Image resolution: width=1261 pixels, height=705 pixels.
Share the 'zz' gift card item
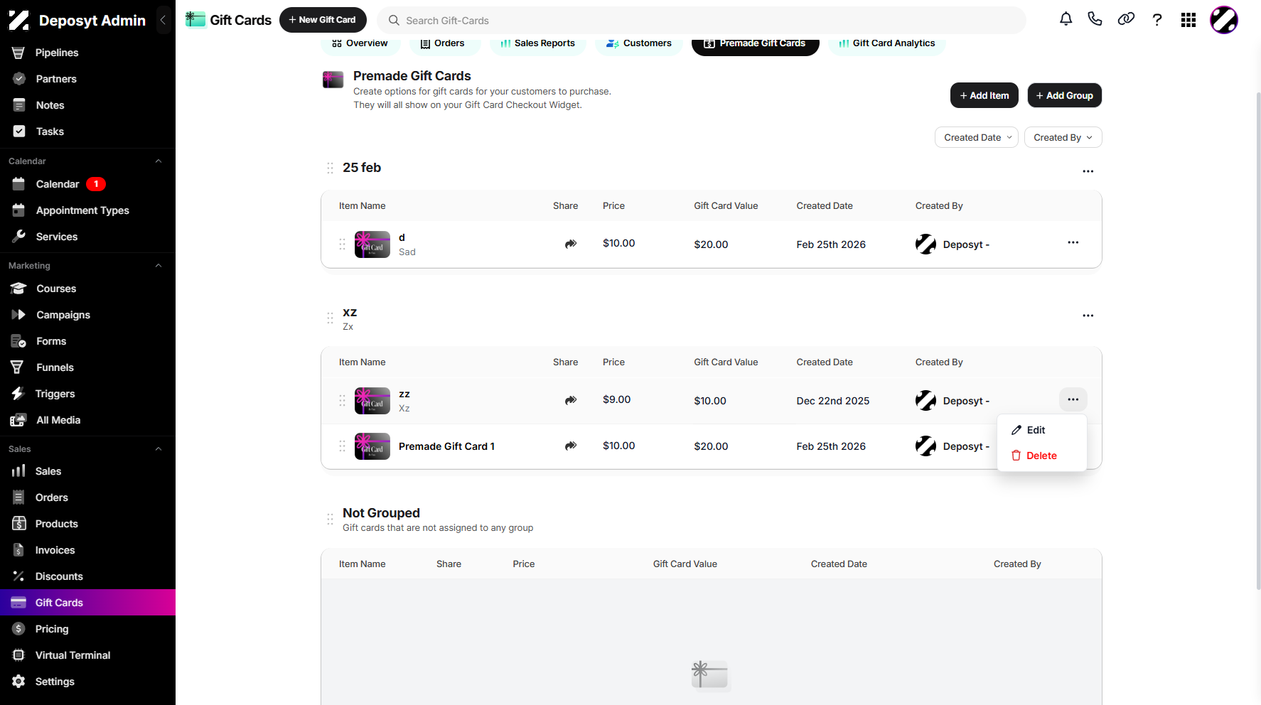tap(570, 400)
